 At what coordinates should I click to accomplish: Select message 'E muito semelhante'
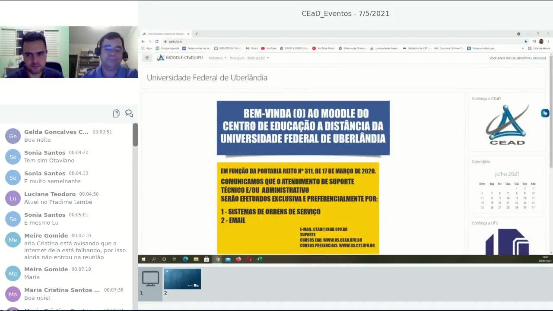(x=52, y=181)
